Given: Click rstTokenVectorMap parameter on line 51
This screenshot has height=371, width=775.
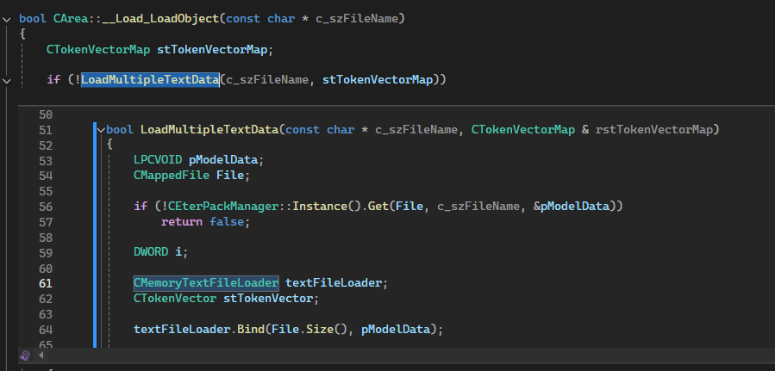Looking at the screenshot, I should (x=654, y=130).
